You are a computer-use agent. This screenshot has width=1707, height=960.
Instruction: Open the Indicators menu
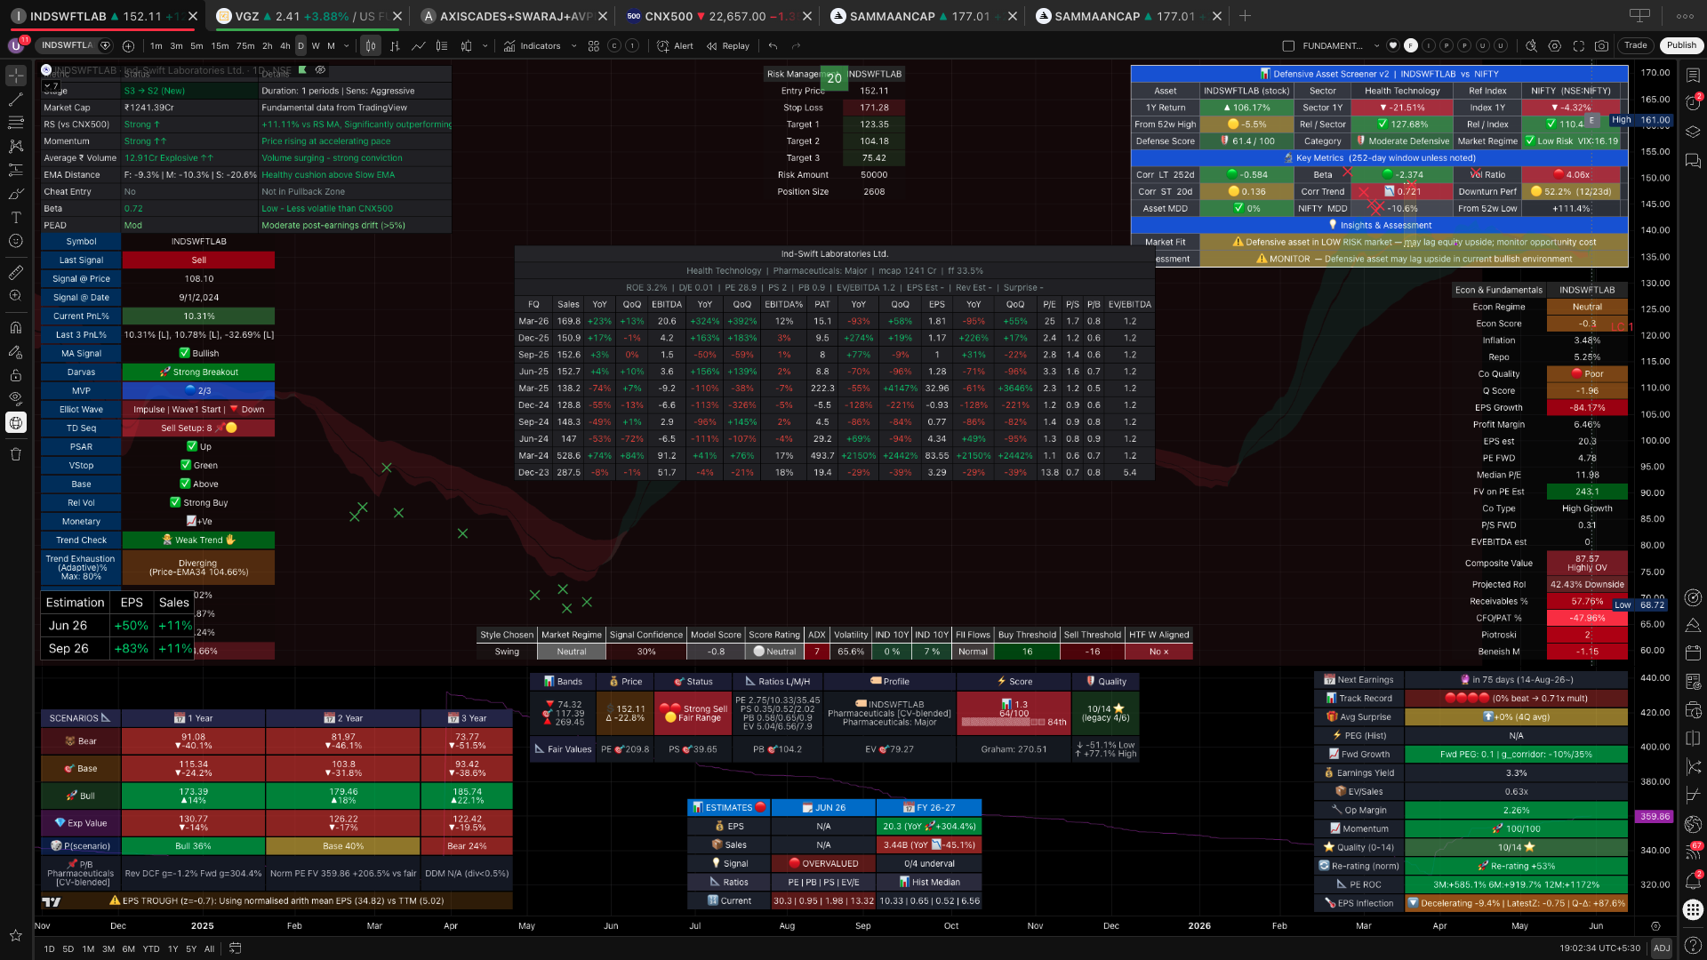click(x=532, y=45)
